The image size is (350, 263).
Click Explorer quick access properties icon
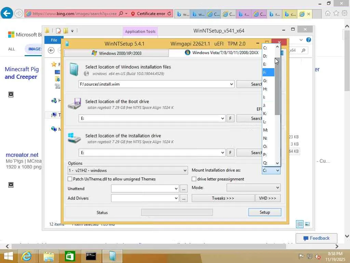[58, 31]
